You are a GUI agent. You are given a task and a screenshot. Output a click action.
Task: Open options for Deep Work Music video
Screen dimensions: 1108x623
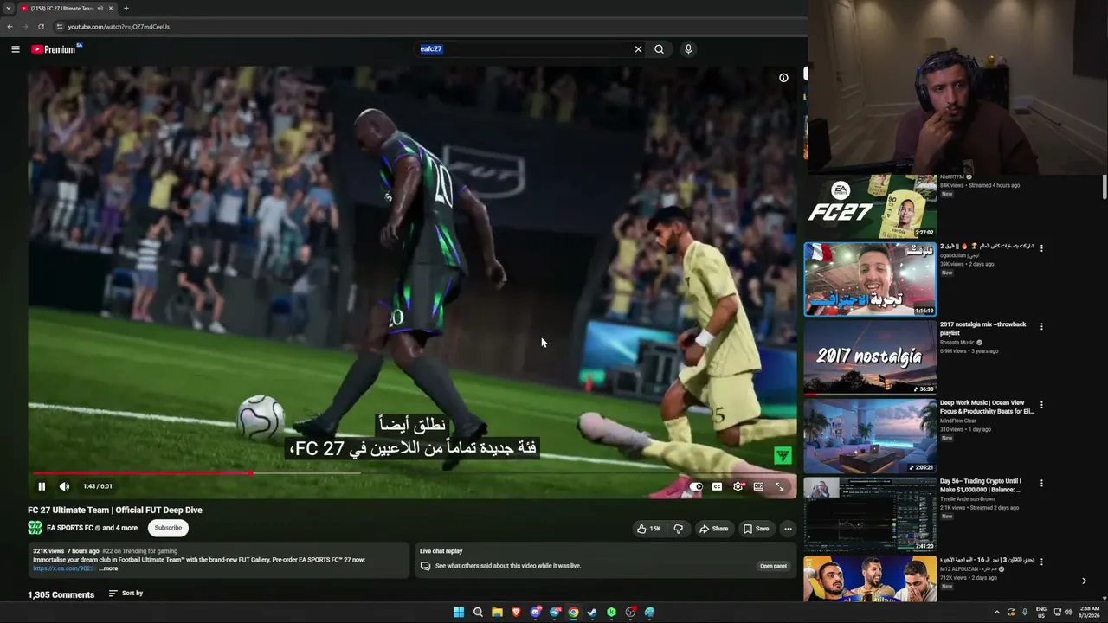click(x=1041, y=405)
